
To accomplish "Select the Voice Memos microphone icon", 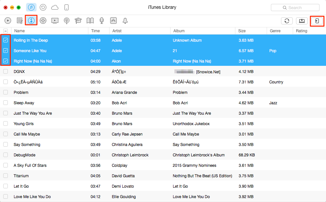I will click(x=102, y=21).
